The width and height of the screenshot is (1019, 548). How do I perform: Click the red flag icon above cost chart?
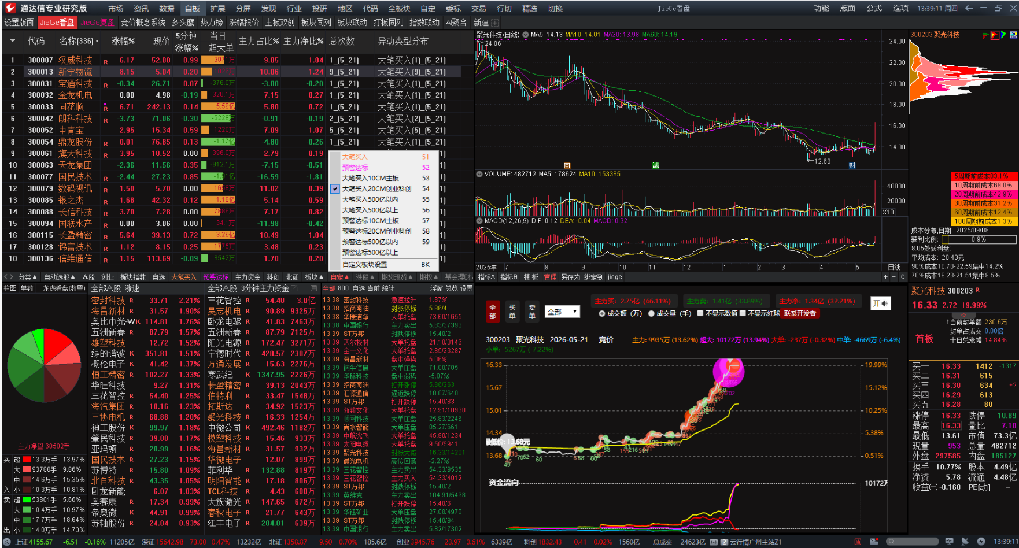tap(995, 35)
